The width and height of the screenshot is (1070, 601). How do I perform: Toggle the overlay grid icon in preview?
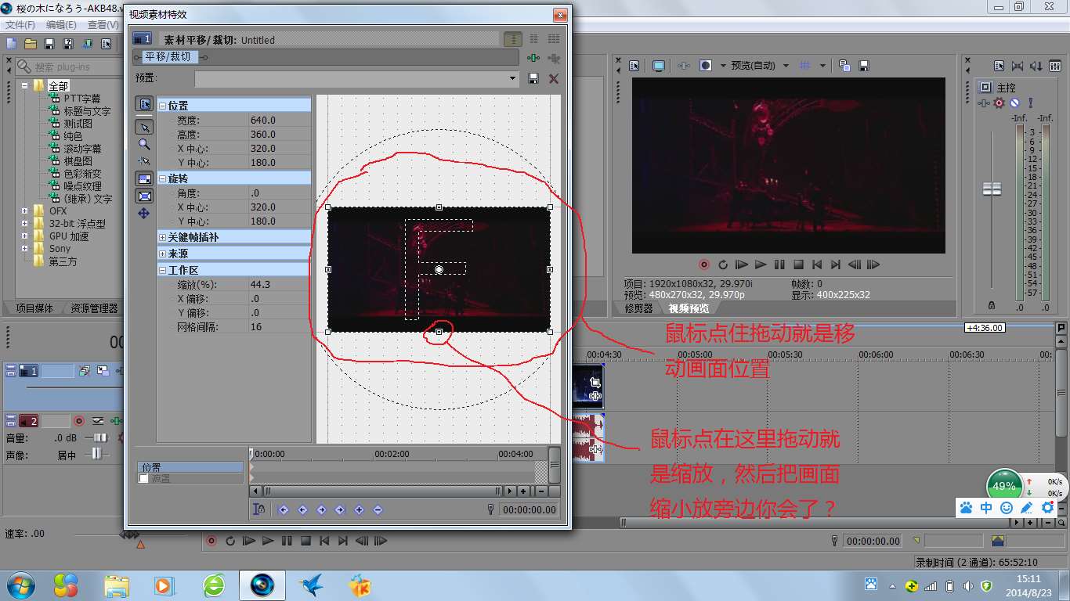pos(804,66)
